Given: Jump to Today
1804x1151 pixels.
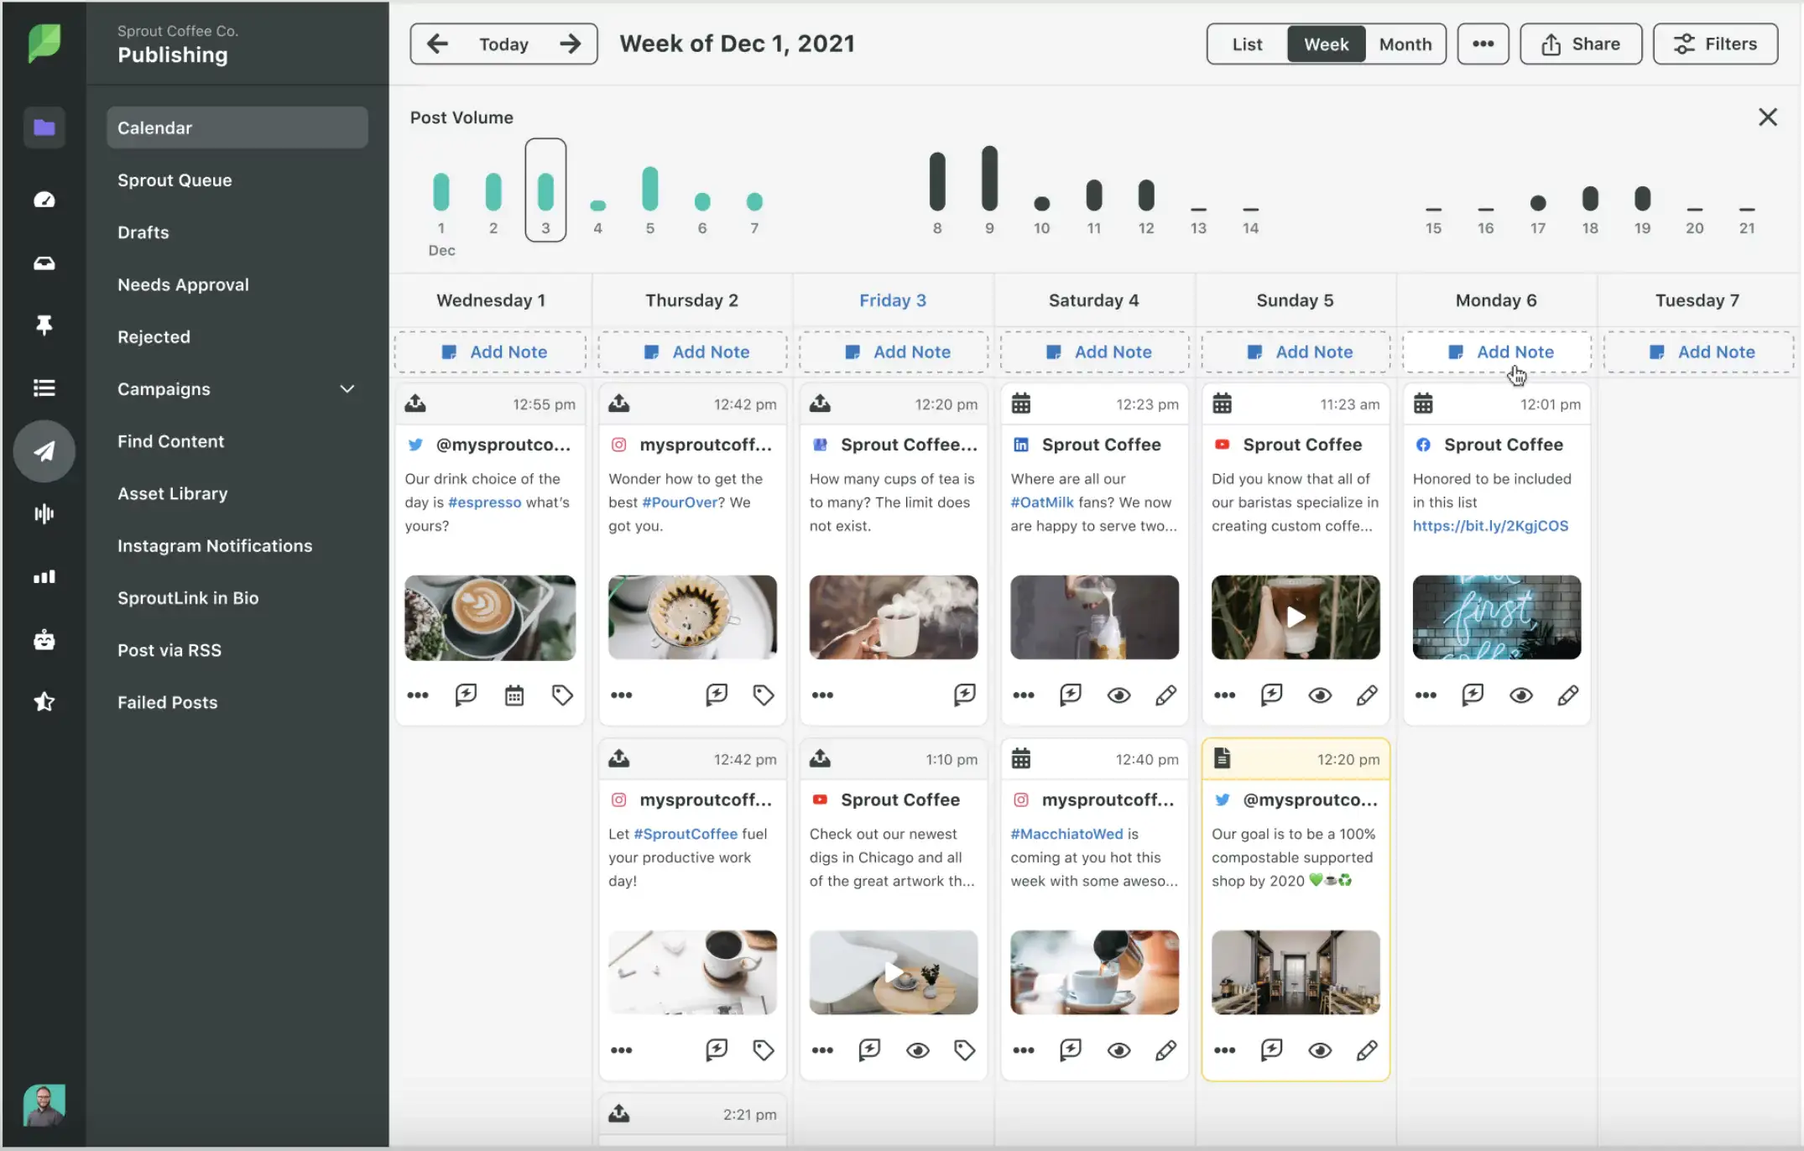Looking at the screenshot, I should (x=503, y=44).
